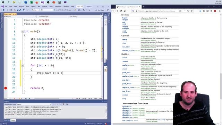Switch to the Error List tab
The width and height of the screenshot is (222, 125).
pos(7,120)
